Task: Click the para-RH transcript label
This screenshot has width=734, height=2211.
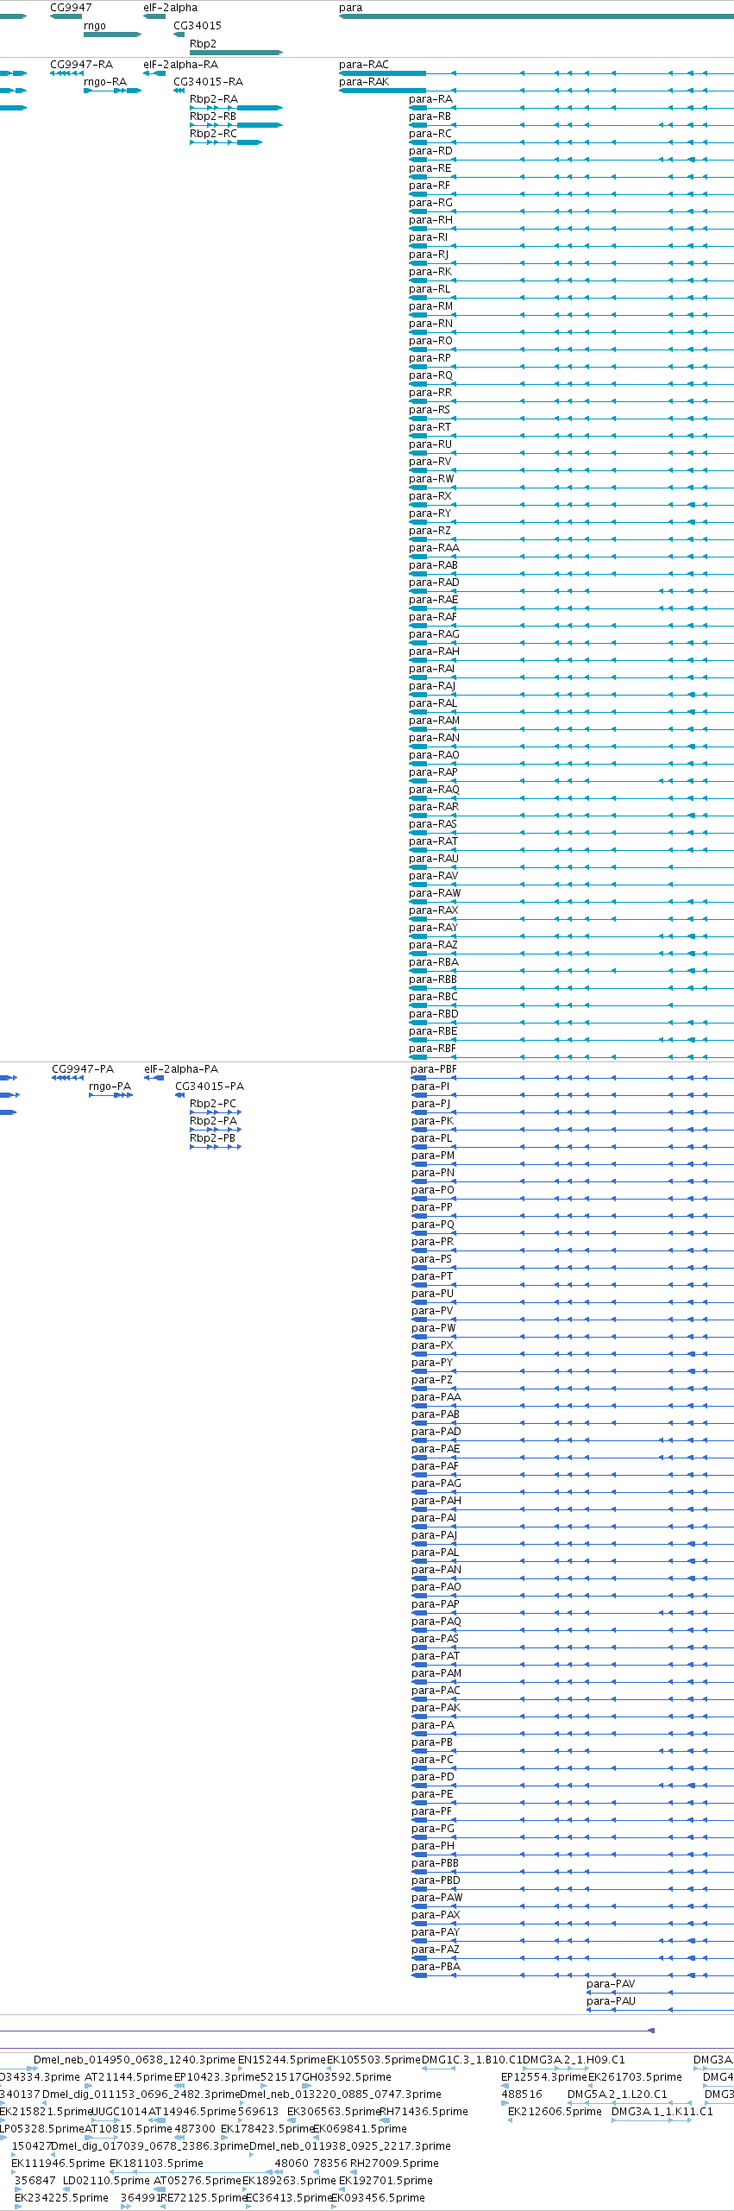Action: tap(430, 220)
